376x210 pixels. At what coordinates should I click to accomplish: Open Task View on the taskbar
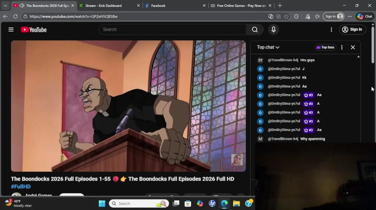click(x=176, y=204)
